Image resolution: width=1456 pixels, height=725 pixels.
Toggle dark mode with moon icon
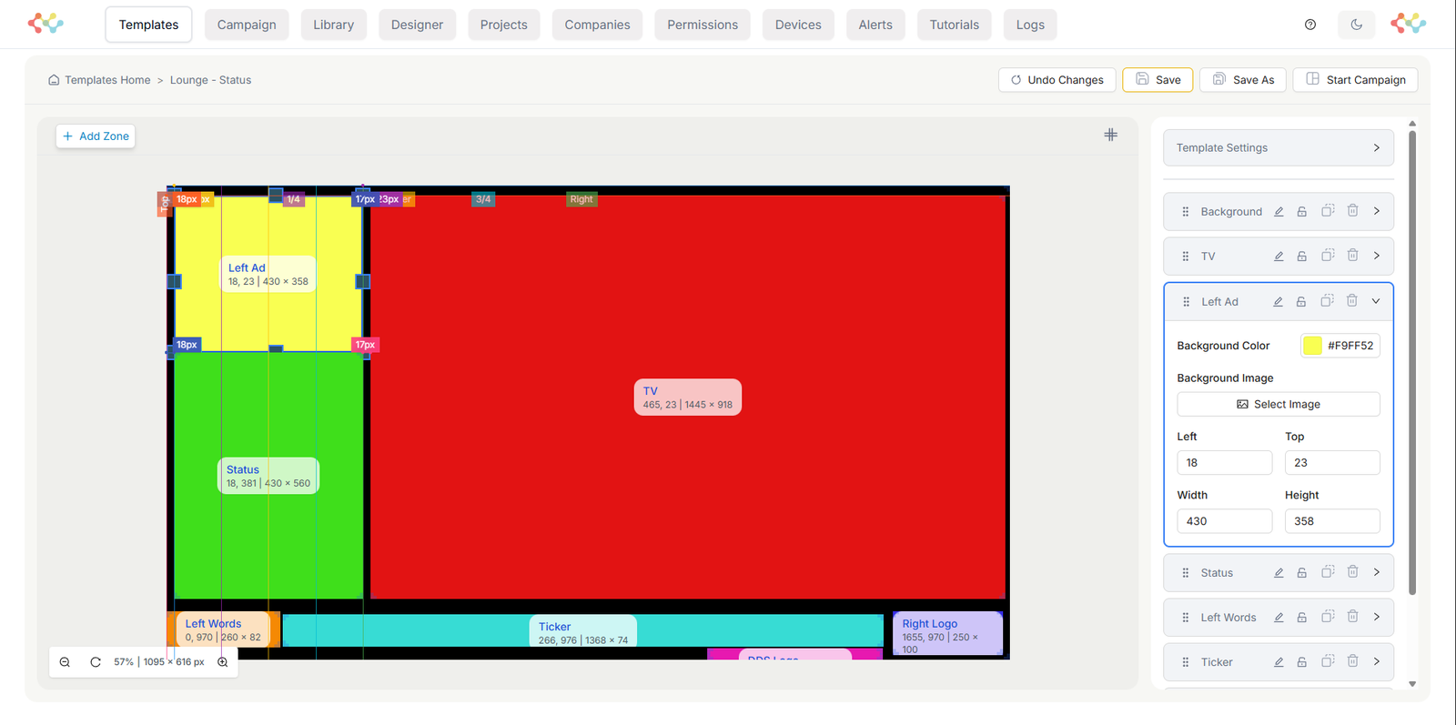1356,25
